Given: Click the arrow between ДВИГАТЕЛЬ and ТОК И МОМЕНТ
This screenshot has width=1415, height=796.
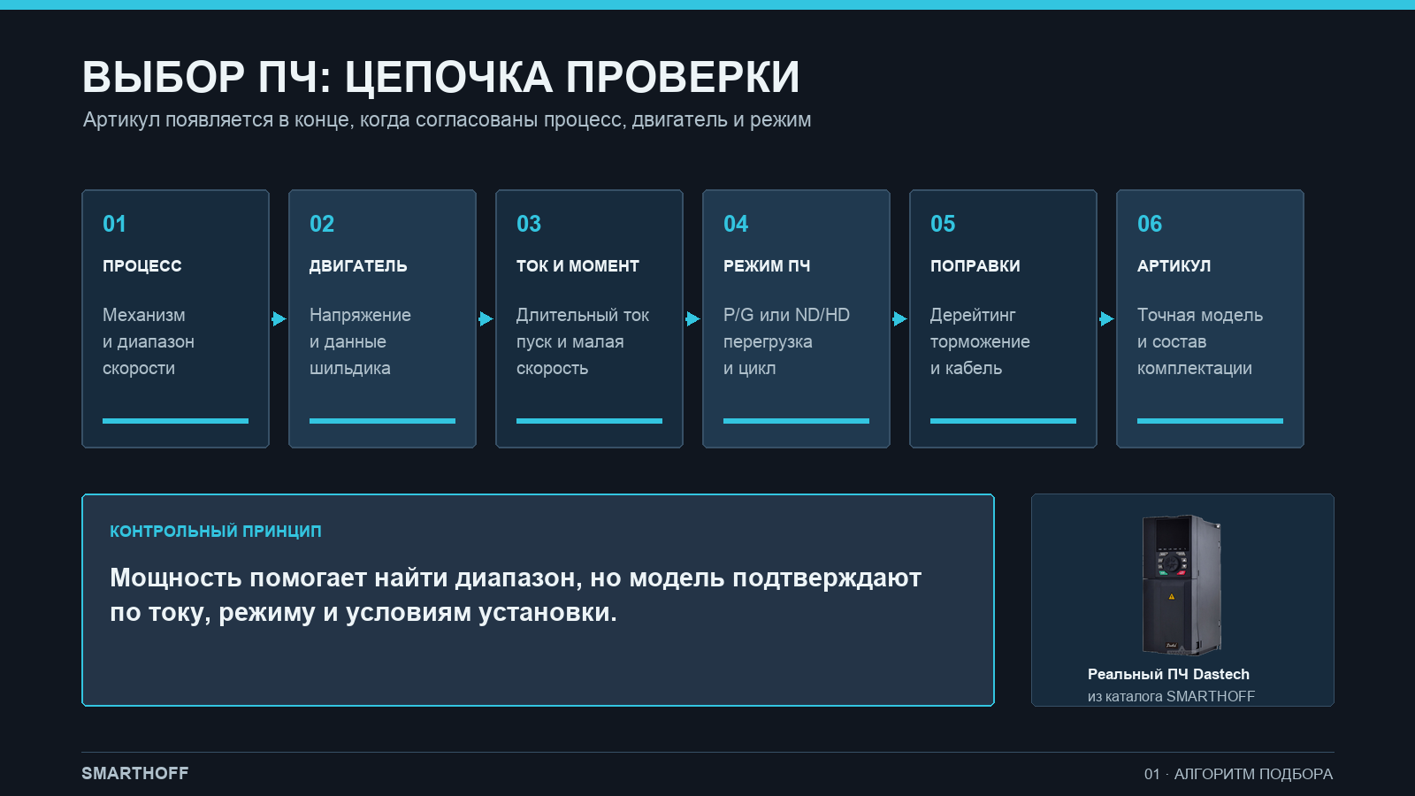Looking at the screenshot, I should [486, 318].
